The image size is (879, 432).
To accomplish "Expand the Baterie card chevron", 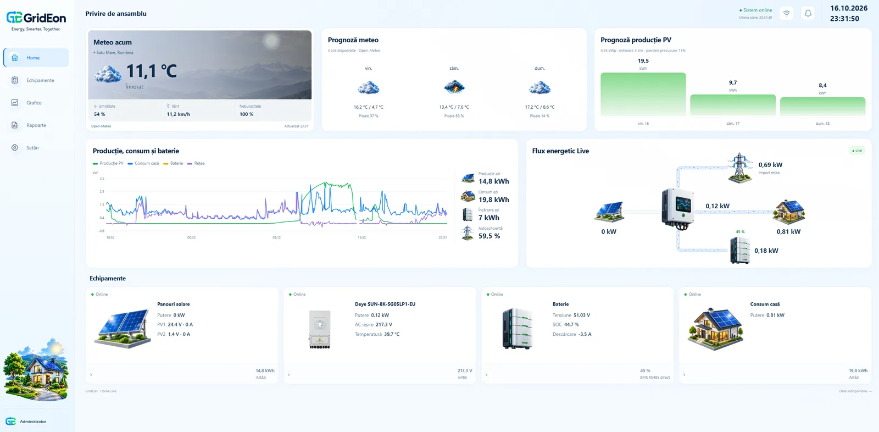I will click(x=487, y=375).
